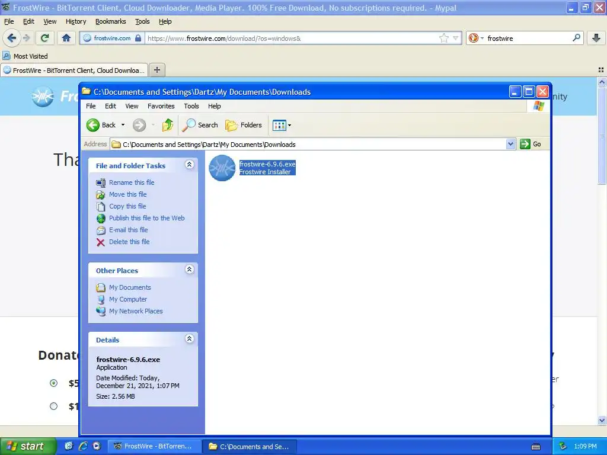This screenshot has width=607, height=455.
Task: Click the system tray network icon near clock
Action: [x=563, y=446]
